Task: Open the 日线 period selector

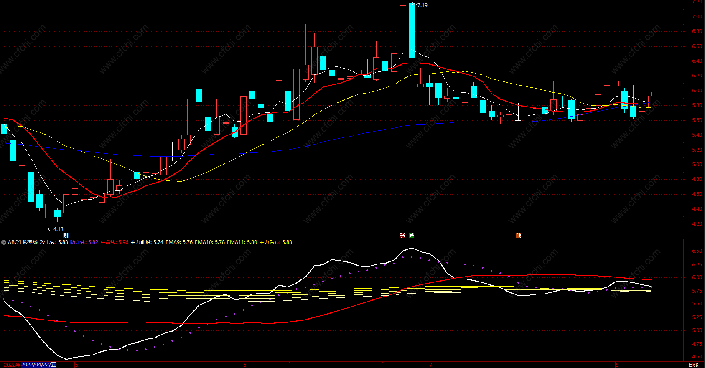Action: pos(693,365)
